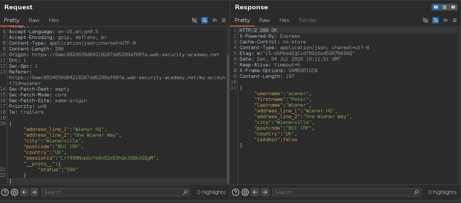The image size is (461, 203).
Task: Click the Response search input field
Action: pos(346,192)
